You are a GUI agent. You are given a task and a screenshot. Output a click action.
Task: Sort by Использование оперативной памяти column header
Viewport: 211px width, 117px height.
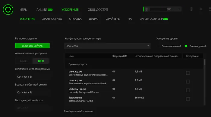(x=156, y=56)
